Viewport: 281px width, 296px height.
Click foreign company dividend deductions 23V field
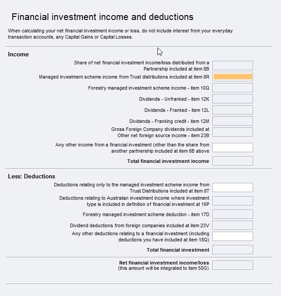coord(232,225)
